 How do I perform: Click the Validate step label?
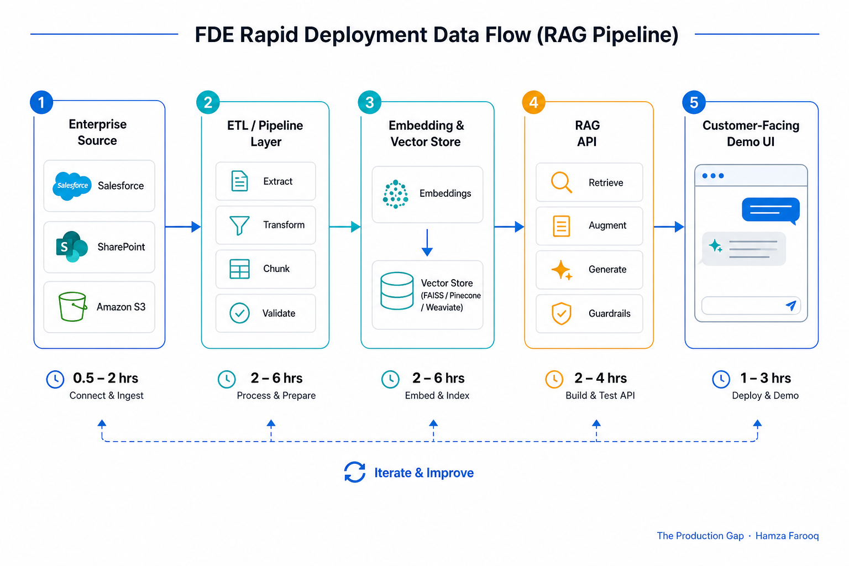(279, 313)
